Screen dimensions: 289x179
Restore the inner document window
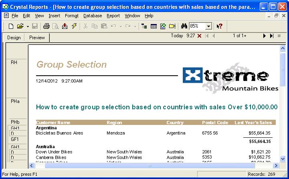[276, 16]
